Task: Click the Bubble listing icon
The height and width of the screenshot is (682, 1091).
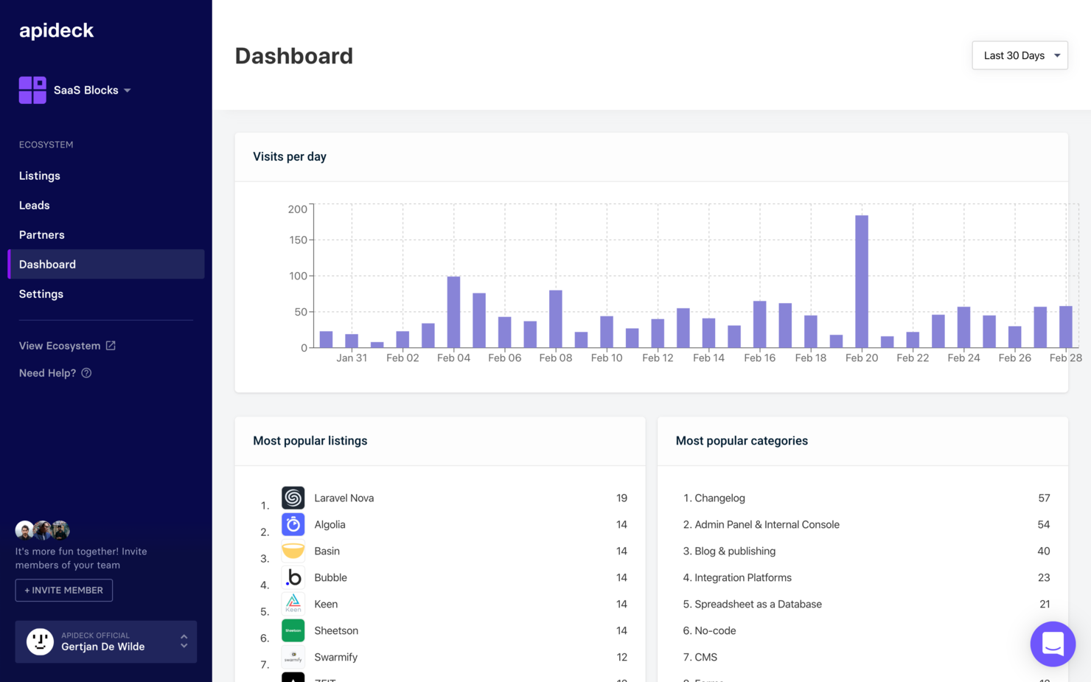Action: tap(293, 577)
